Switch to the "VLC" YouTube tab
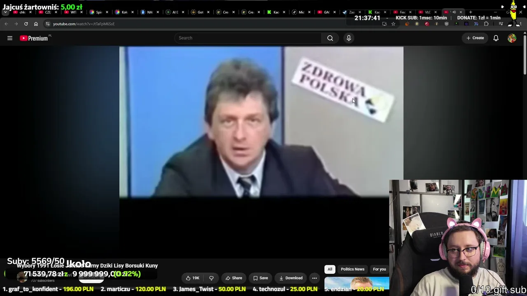 click(x=428, y=12)
